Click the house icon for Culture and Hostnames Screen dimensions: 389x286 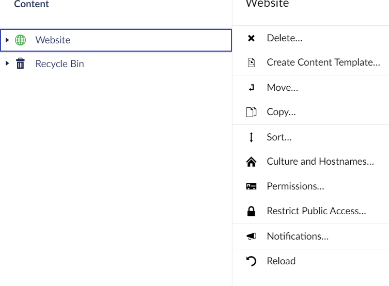click(251, 162)
